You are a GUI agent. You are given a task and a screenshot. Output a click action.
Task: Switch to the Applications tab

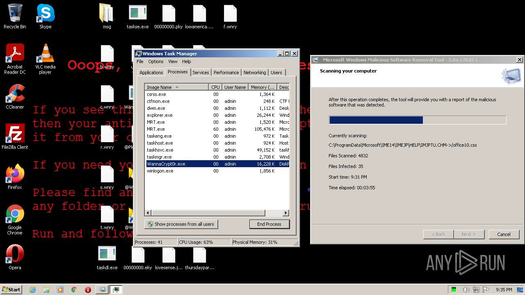pos(151,73)
